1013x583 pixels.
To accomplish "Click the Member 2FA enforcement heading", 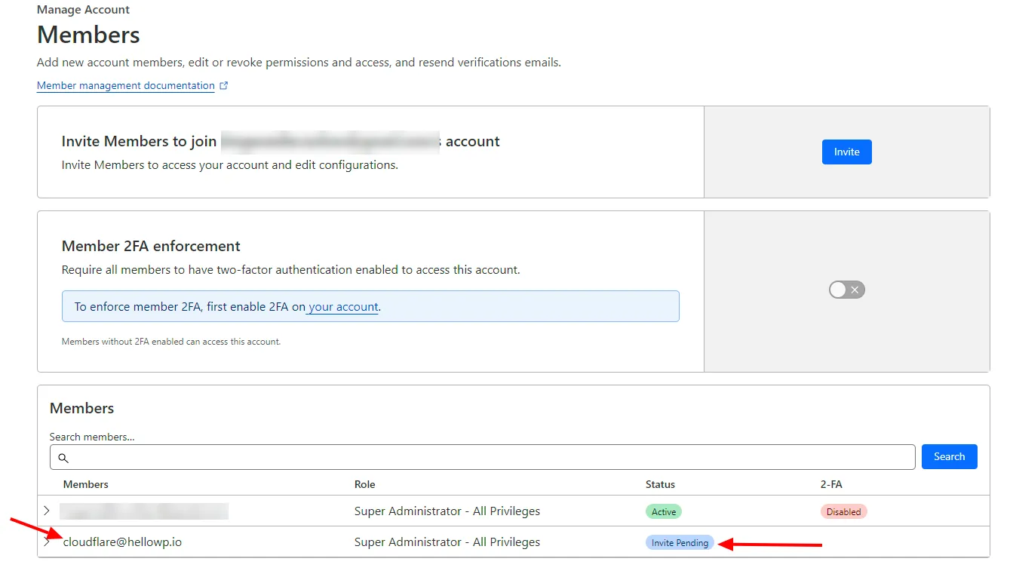I will [151, 246].
